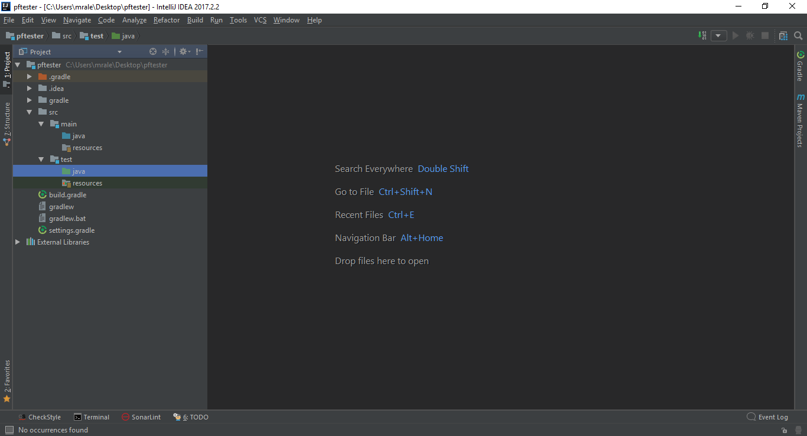Open the VCS menu
This screenshot has height=436, width=807.
click(261, 20)
